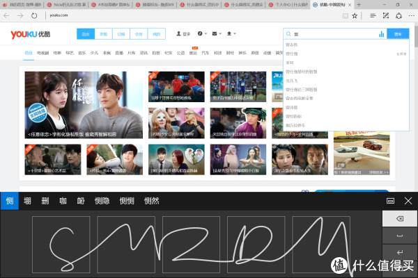Pick the 恻恻 handwriting candidate
The image size is (418, 278).
click(127, 201)
